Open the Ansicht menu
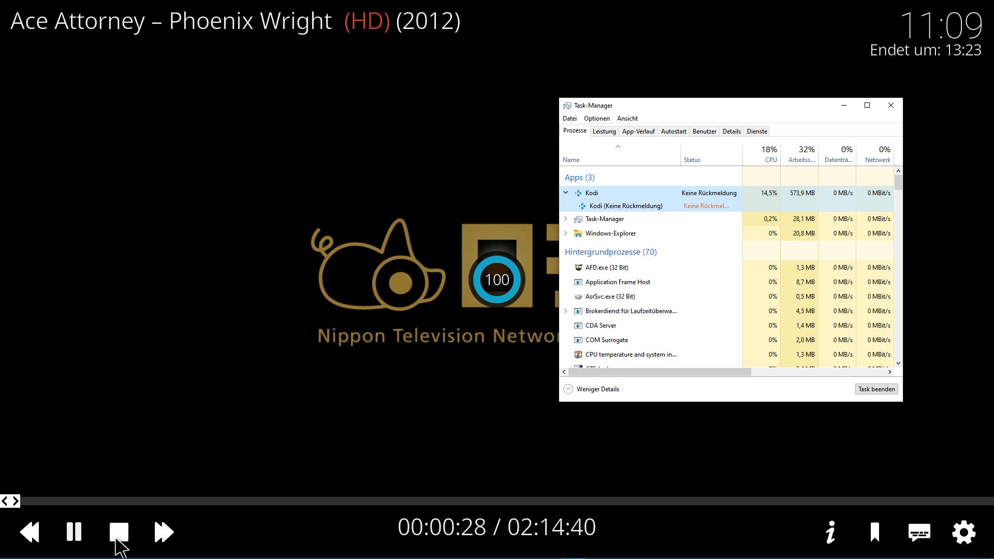Image resolution: width=994 pixels, height=559 pixels. point(627,119)
